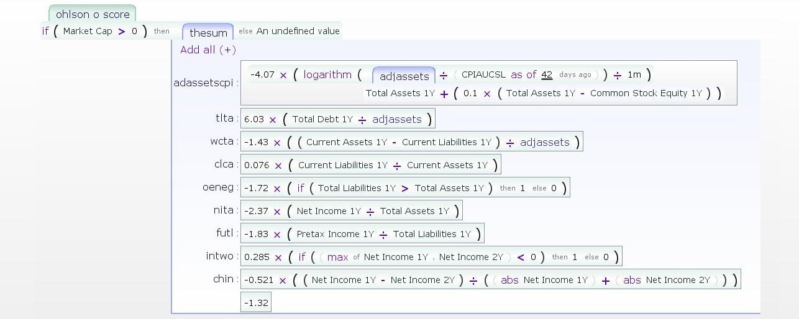799x319 pixels.
Task: Click 'Net Income 1Y' in the nita row
Action: (x=329, y=211)
